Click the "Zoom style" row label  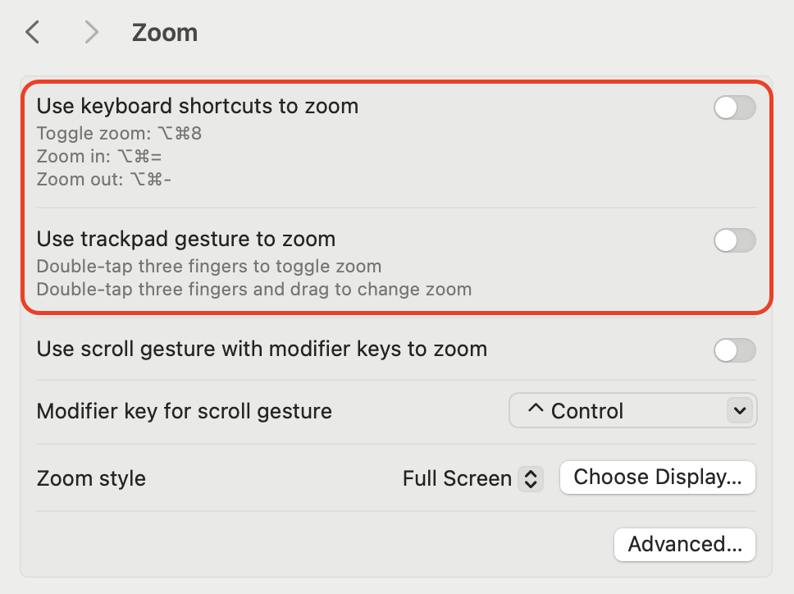click(x=90, y=477)
